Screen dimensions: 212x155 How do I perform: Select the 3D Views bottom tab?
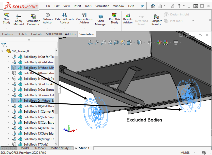(x=39, y=148)
